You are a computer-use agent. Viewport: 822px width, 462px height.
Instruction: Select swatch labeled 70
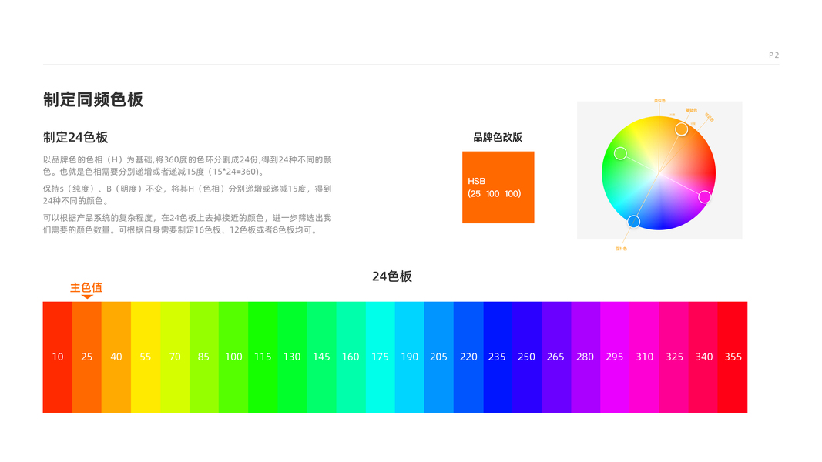[175, 357]
